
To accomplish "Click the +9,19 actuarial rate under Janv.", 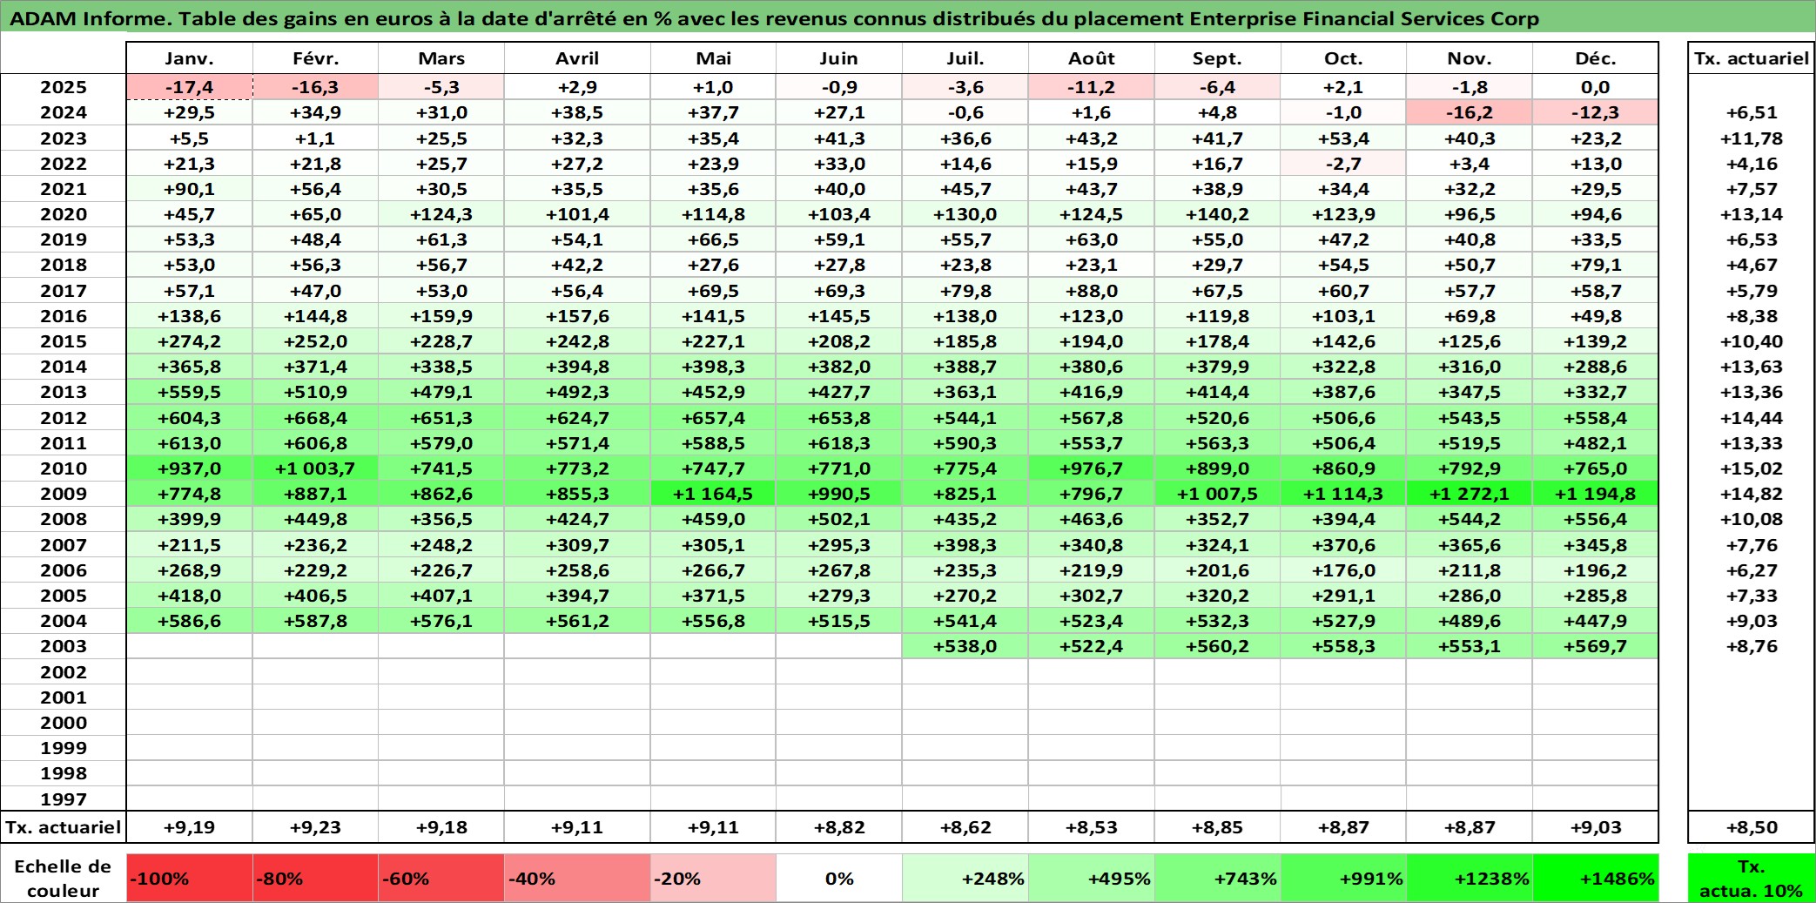I will pyautogui.click(x=190, y=827).
